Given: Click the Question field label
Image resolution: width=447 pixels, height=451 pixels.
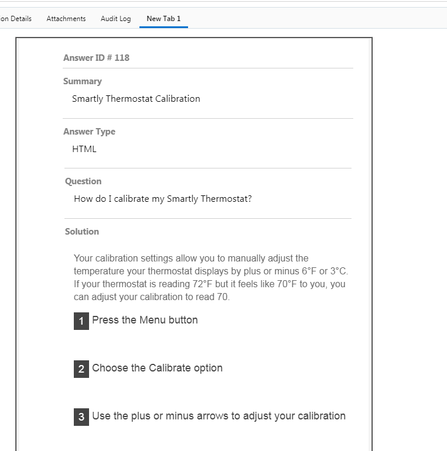Looking at the screenshot, I should click(x=83, y=181).
